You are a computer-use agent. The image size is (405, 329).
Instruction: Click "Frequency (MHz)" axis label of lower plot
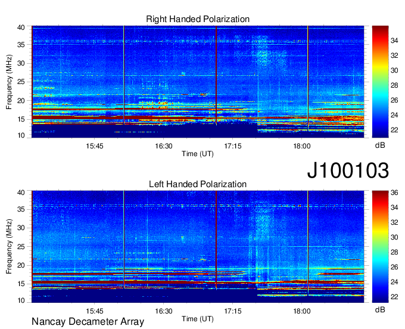click(x=9, y=247)
